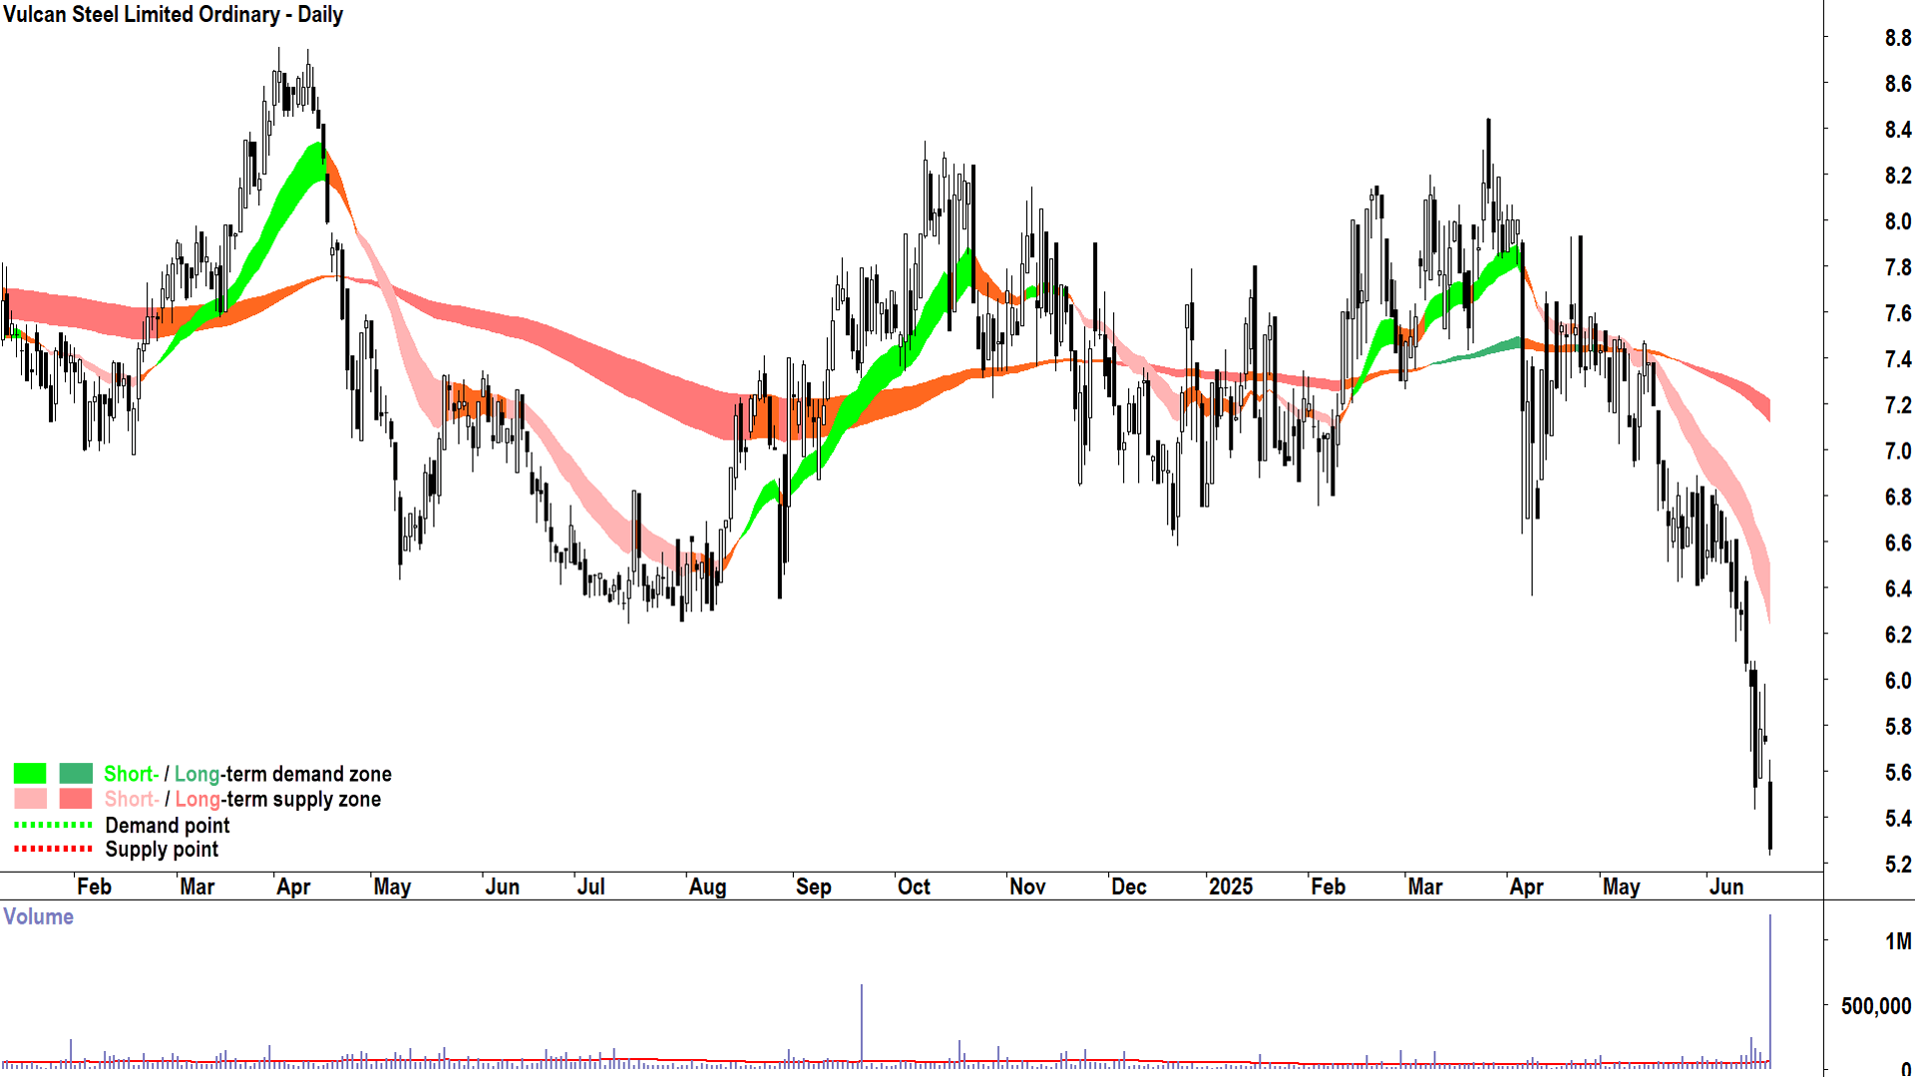Click the first 'Feb' label on the date axis
The image size is (1915, 1077).
94,887
